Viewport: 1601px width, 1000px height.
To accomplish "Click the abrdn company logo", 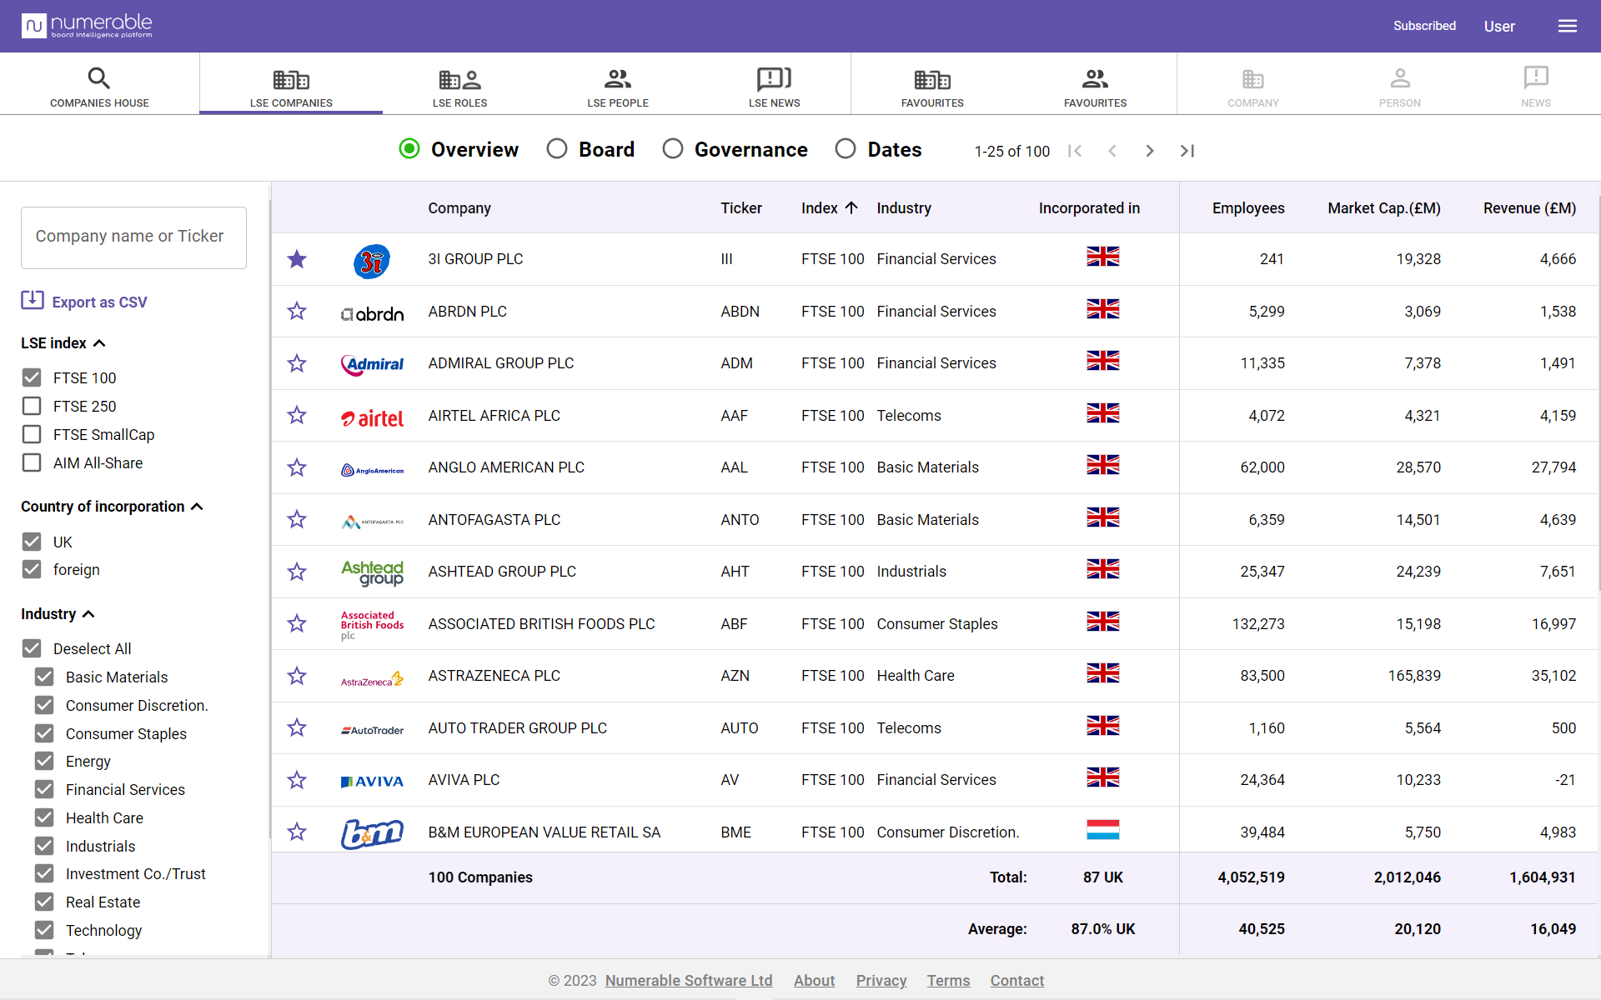I will point(372,314).
